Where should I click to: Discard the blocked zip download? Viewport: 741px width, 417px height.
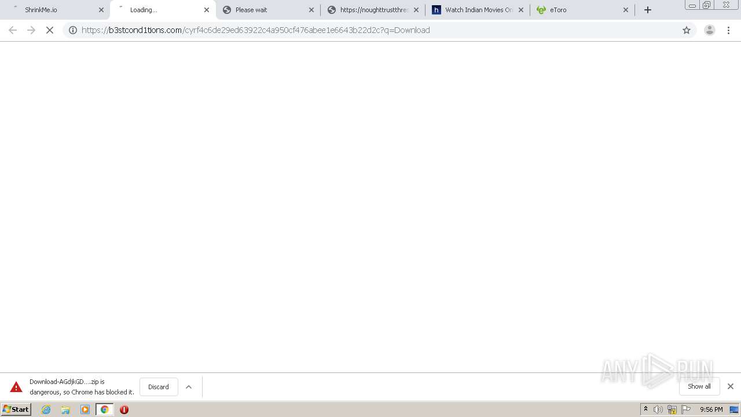click(x=159, y=387)
